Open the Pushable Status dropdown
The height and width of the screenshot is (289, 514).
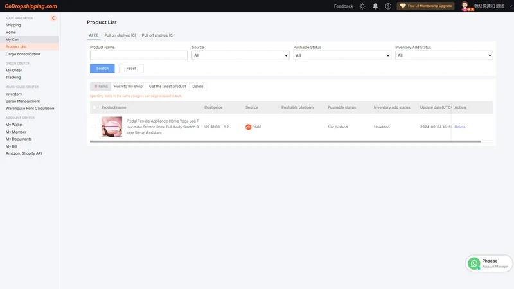click(x=342, y=55)
